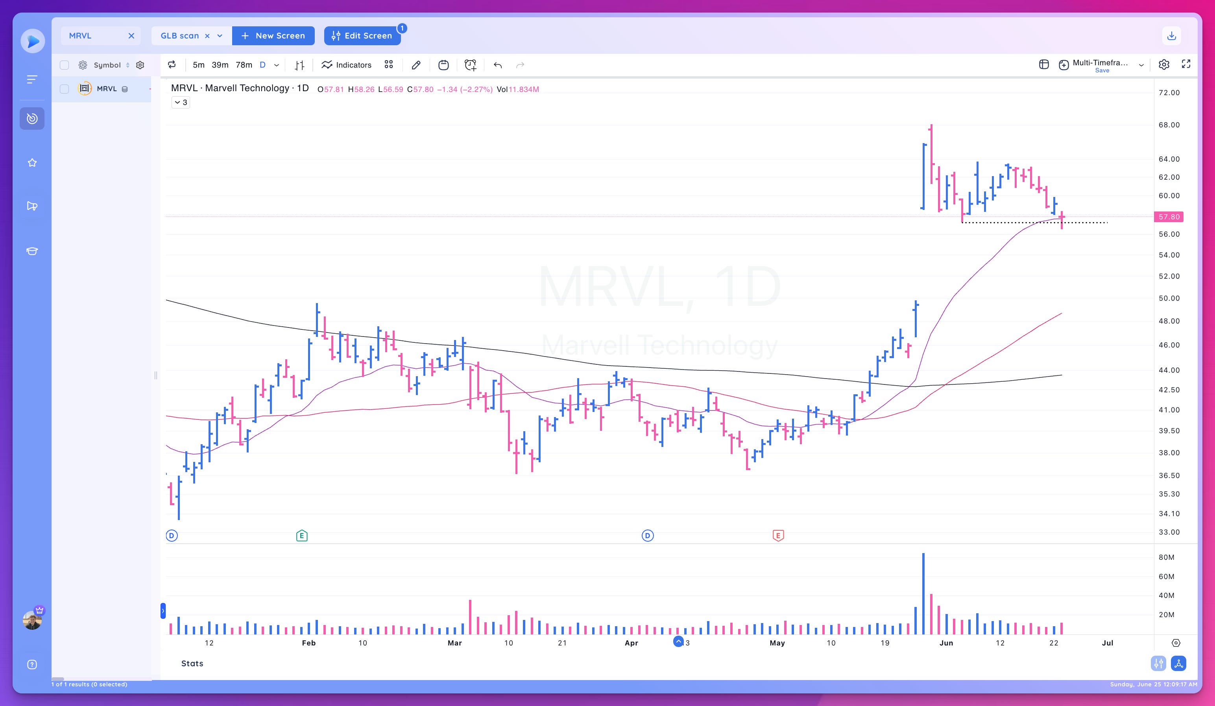Viewport: 1215px width, 706px height.
Task: Click Save under Multi-Timeframe layout
Action: pyautogui.click(x=1102, y=70)
